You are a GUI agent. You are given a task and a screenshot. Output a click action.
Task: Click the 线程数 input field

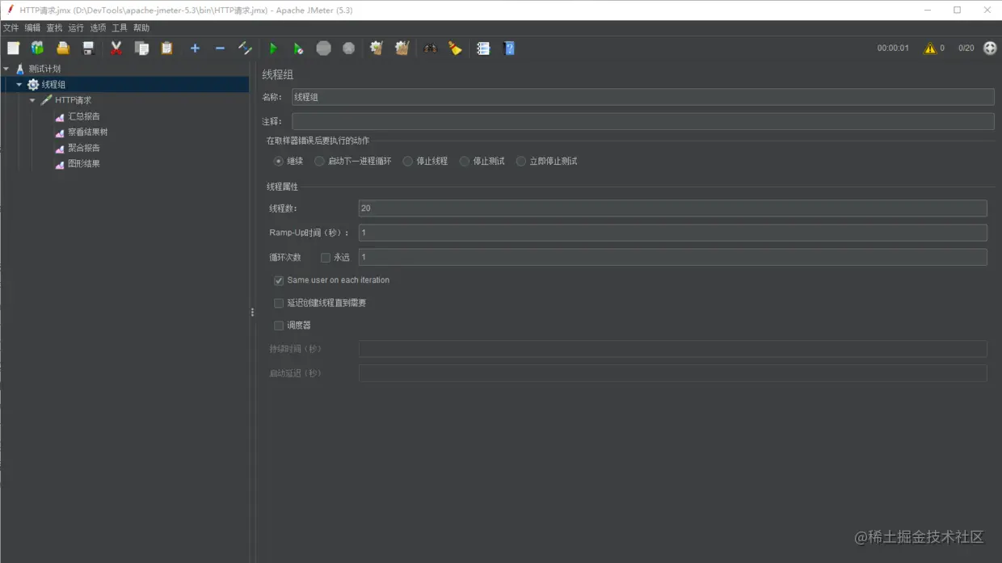[x=672, y=208]
